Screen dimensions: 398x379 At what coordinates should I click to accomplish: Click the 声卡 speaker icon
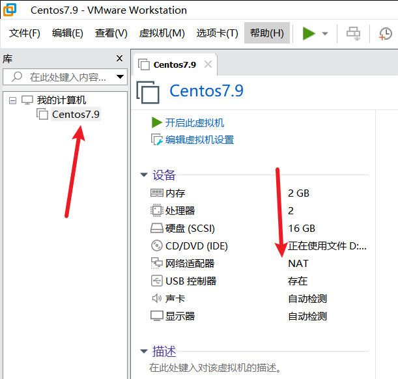(x=156, y=298)
